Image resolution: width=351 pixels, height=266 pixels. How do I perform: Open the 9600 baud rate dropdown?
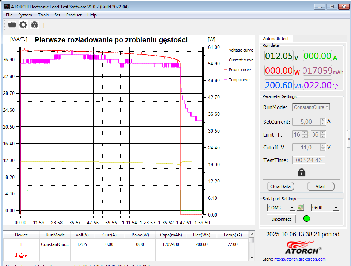pos(336,208)
